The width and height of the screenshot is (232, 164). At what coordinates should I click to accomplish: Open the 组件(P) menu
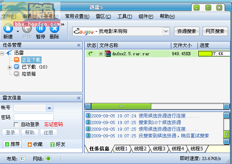(x=146, y=16)
